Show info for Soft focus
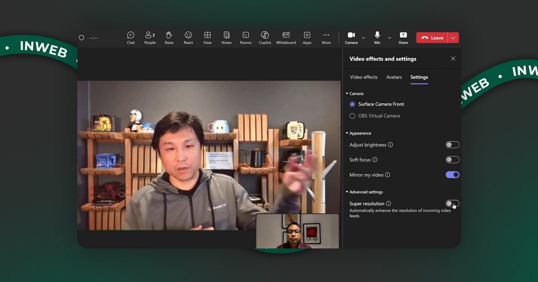538x282 pixels. [375, 160]
